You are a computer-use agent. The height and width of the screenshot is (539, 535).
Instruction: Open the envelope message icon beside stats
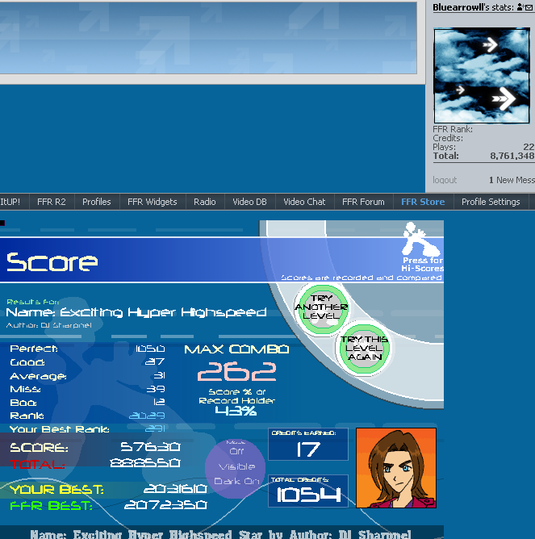[530, 7]
